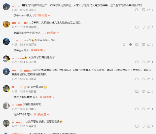Open avatar of the 14:06 重庆 commenter
The height and width of the screenshot is (134, 156).
6,106
